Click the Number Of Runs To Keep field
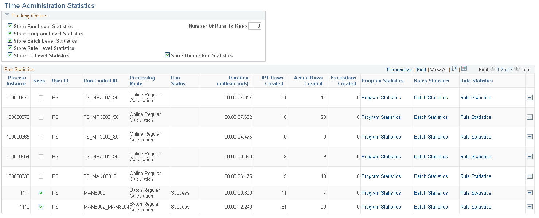539x218 pixels. coord(254,26)
